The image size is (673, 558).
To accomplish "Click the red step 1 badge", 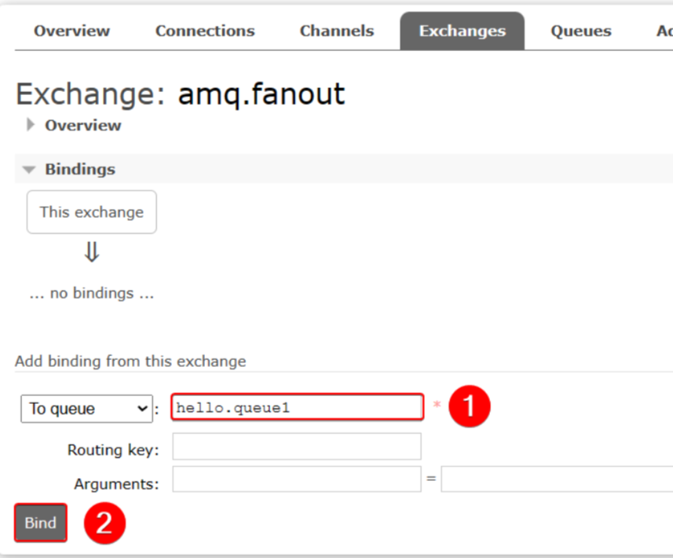I will pos(470,407).
